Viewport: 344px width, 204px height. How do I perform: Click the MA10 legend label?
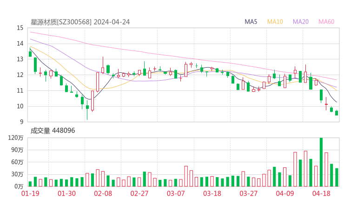[275, 22]
